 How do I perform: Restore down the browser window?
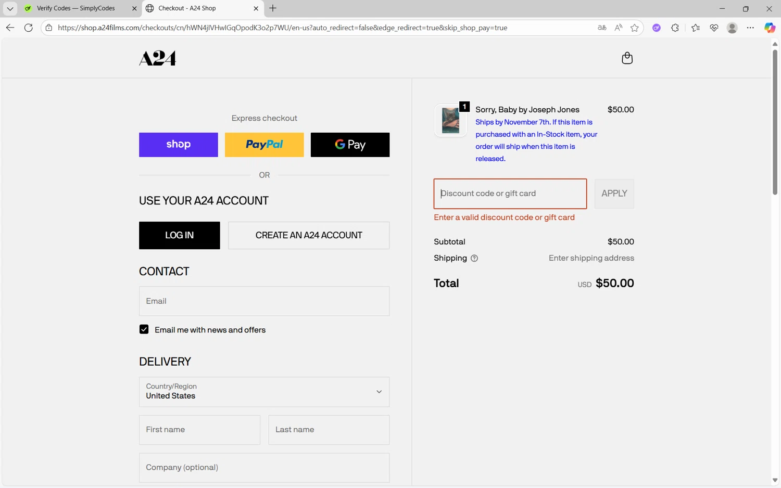click(x=746, y=8)
